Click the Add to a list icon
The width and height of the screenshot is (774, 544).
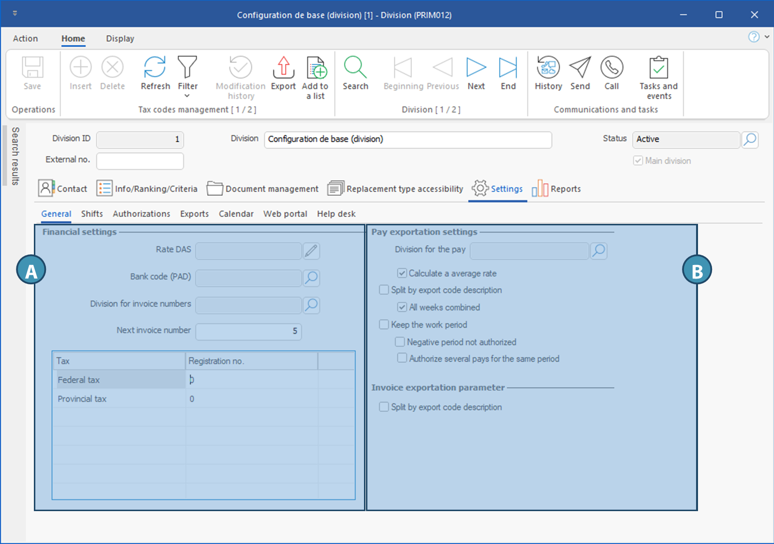(x=316, y=68)
